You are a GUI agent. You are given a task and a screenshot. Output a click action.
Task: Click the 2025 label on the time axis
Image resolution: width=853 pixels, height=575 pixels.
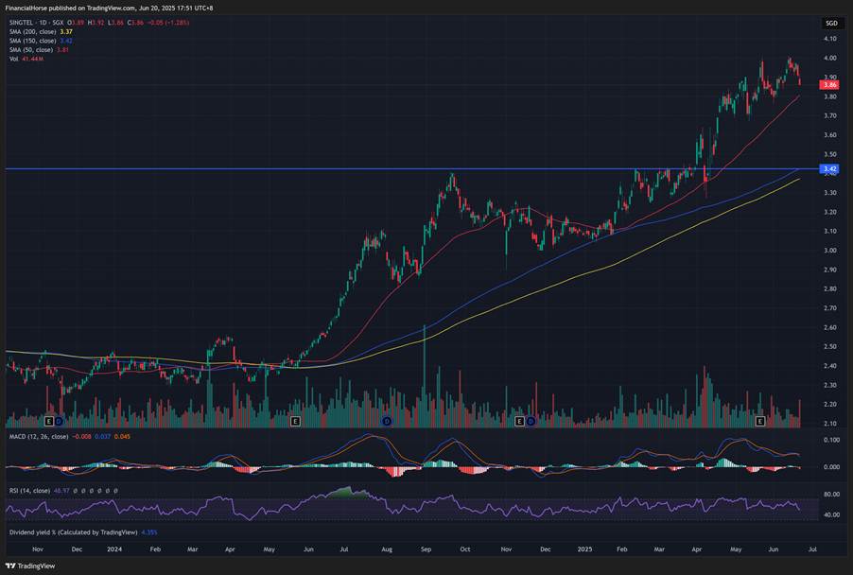point(584,549)
